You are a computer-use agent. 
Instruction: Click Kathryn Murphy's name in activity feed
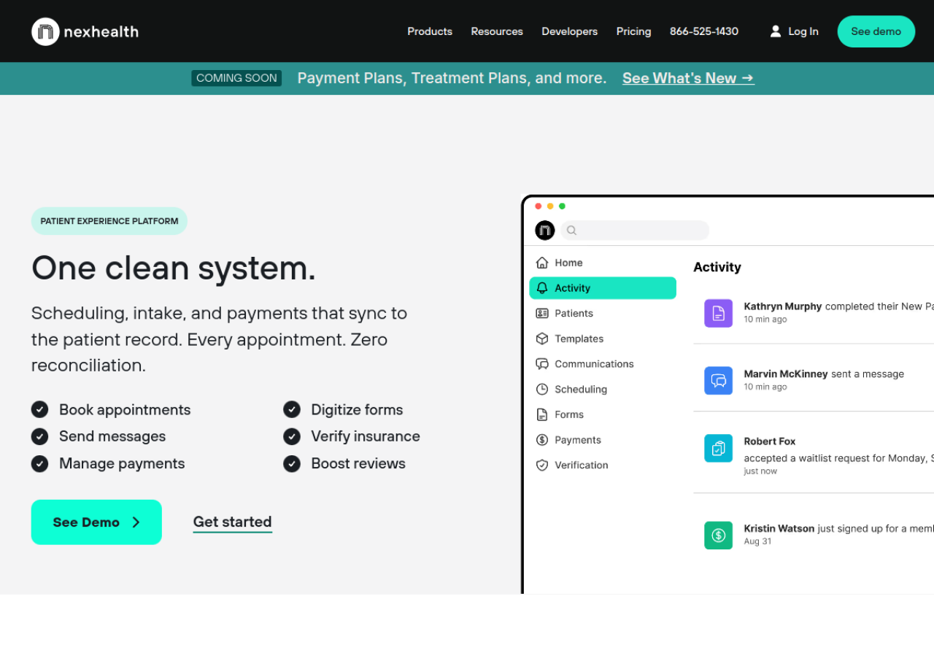[783, 306]
